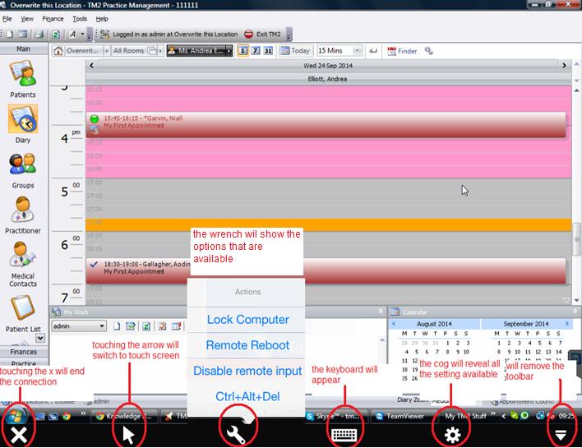Open the Diary section in sidebar
This screenshot has width=582, height=448.
coord(23,124)
